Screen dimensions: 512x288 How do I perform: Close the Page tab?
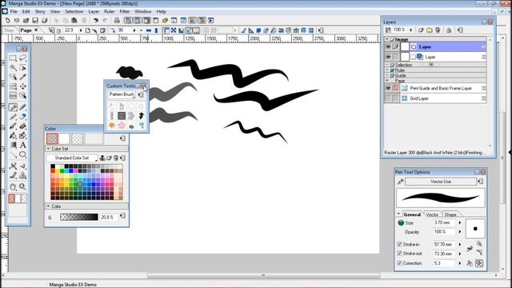coord(36,30)
